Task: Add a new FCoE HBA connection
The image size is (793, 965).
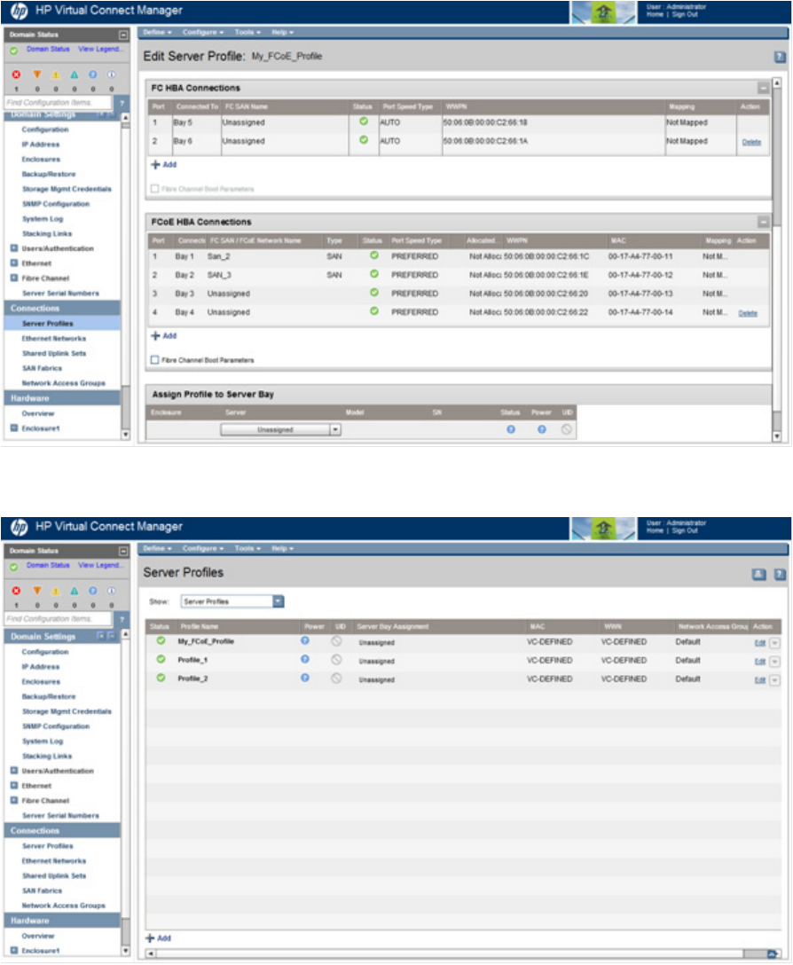Action: 164,335
